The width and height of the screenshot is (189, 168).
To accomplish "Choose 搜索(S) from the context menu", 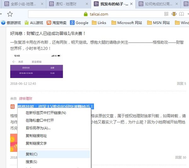I will coord(54,162).
